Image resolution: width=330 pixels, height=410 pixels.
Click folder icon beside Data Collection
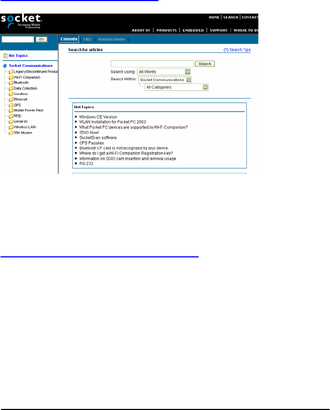tap(11, 89)
